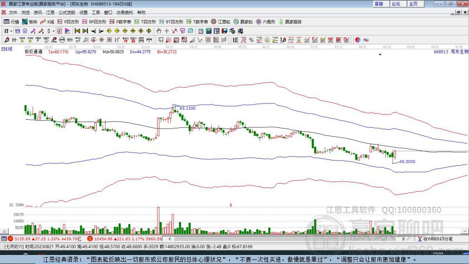Screen dimensions: 469x264
Task: Click the Md=50.8829 indicator value
Action: pyautogui.click(x=113, y=52)
